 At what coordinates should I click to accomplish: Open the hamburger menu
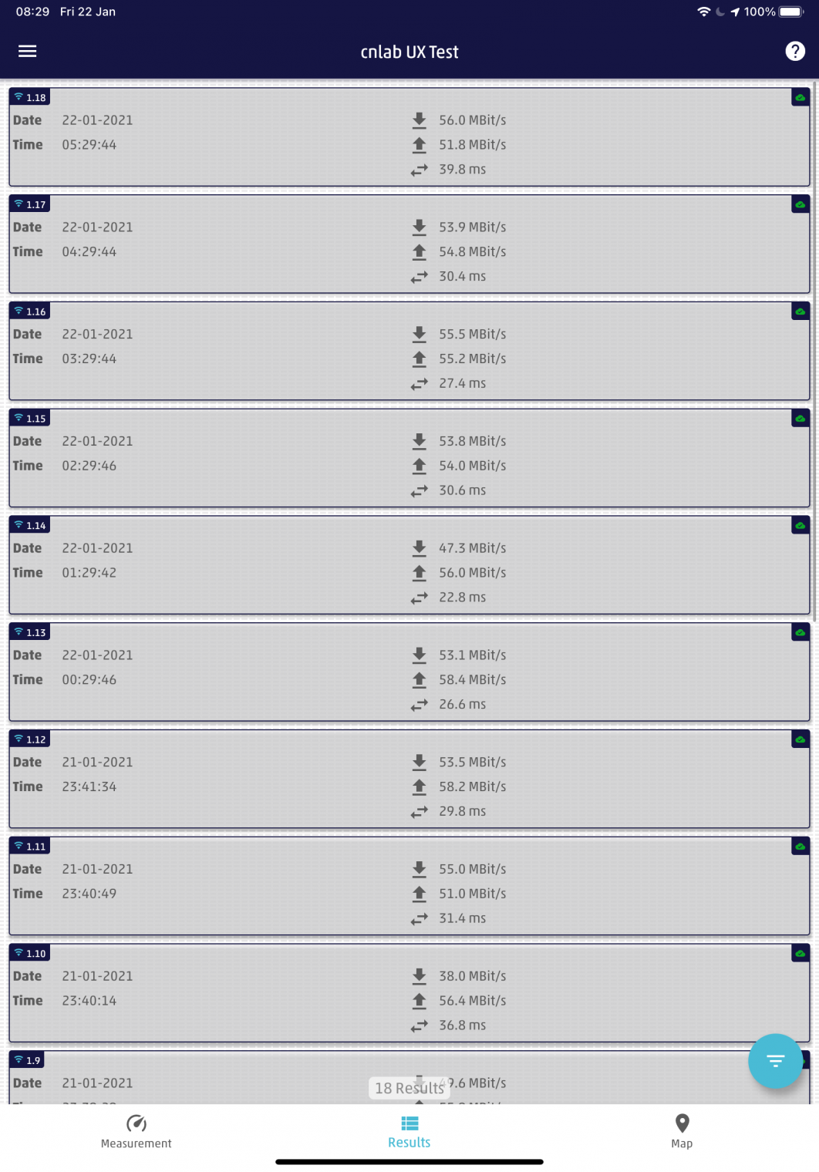(x=28, y=51)
